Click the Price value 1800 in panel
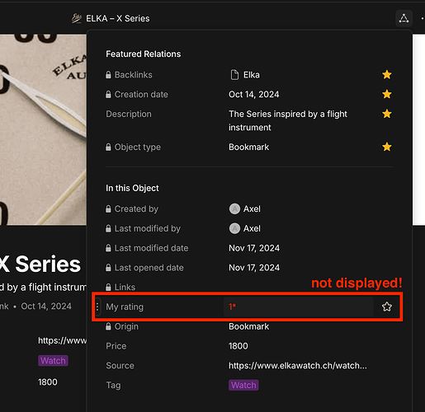The height and width of the screenshot is (412, 425). pos(238,346)
